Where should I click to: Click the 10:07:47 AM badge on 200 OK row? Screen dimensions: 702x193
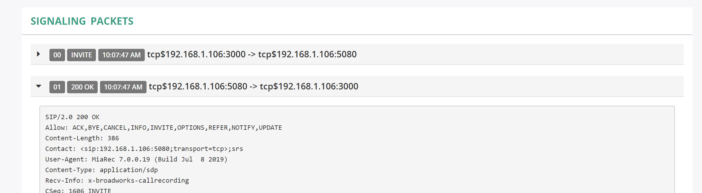(x=123, y=87)
